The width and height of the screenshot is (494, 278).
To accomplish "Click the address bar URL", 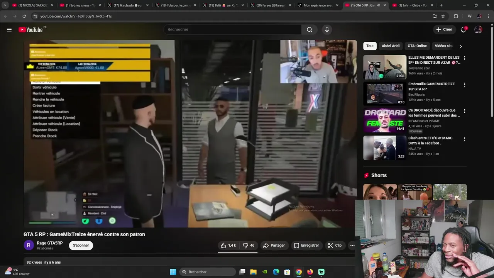I will coord(76,16).
